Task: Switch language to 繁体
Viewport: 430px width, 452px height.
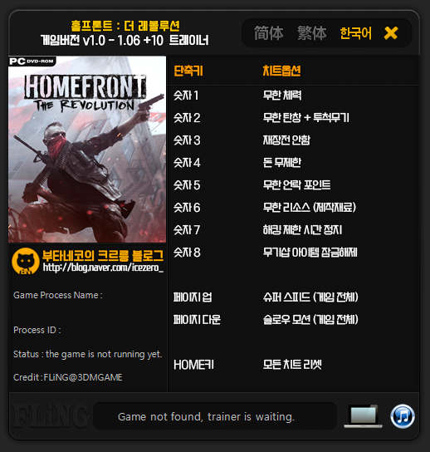Action: [x=312, y=33]
